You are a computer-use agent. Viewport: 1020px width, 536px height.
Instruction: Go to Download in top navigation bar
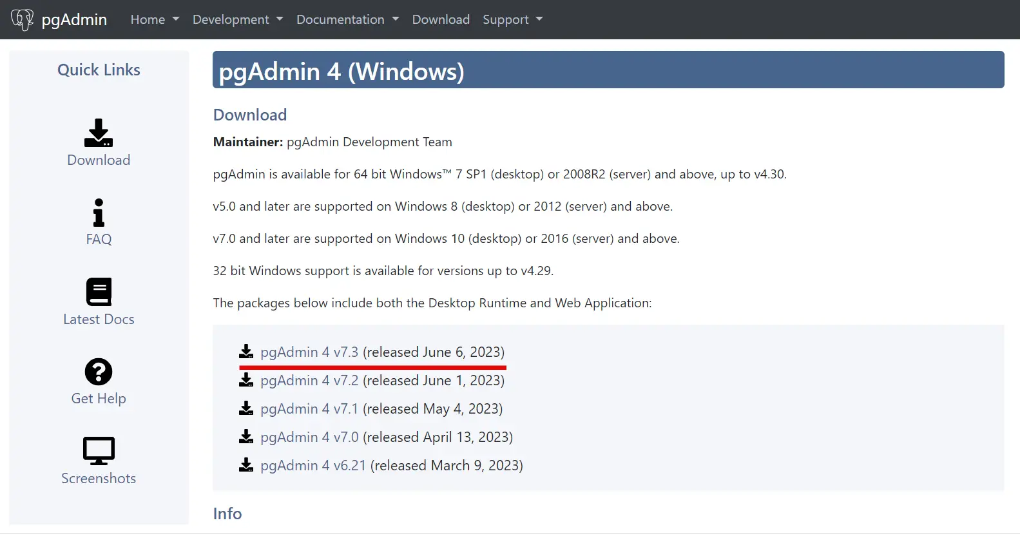click(x=441, y=19)
